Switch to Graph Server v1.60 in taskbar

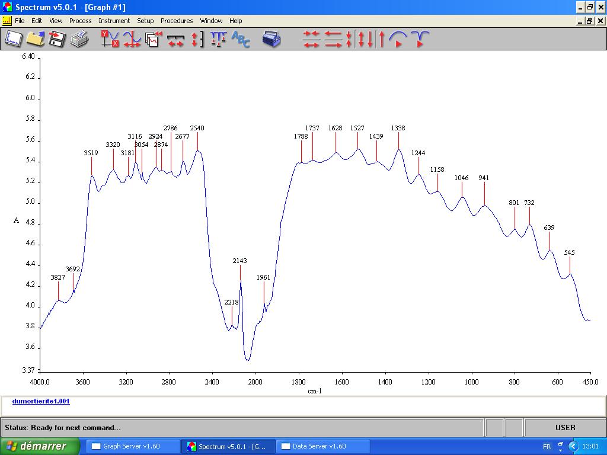click(133, 446)
